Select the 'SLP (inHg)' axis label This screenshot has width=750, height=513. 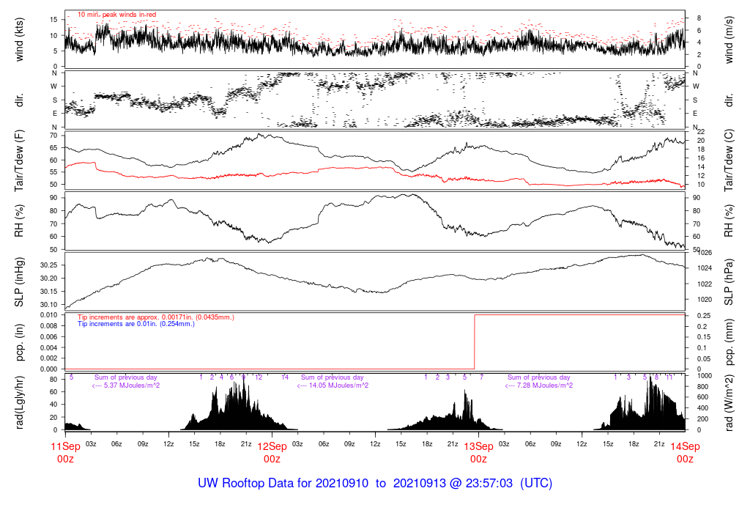[x=20, y=282]
